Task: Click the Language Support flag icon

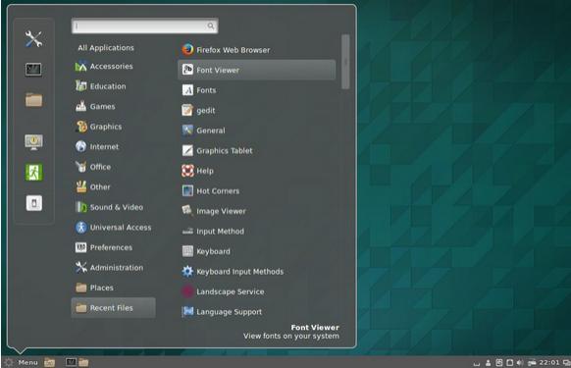Action: click(187, 311)
